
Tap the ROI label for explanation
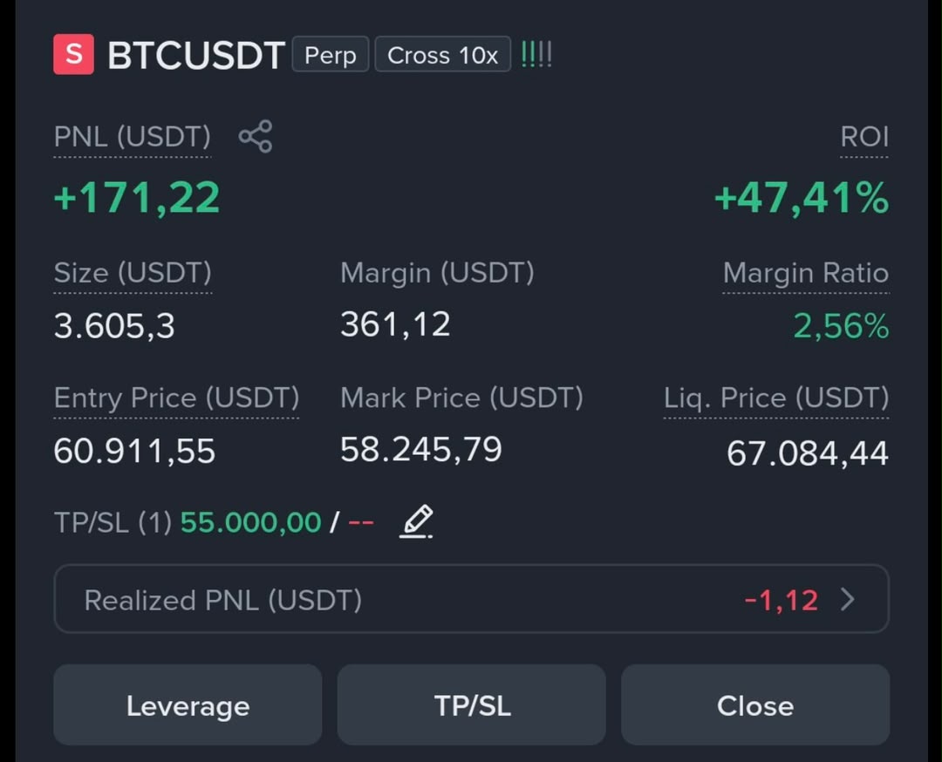(863, 137)
